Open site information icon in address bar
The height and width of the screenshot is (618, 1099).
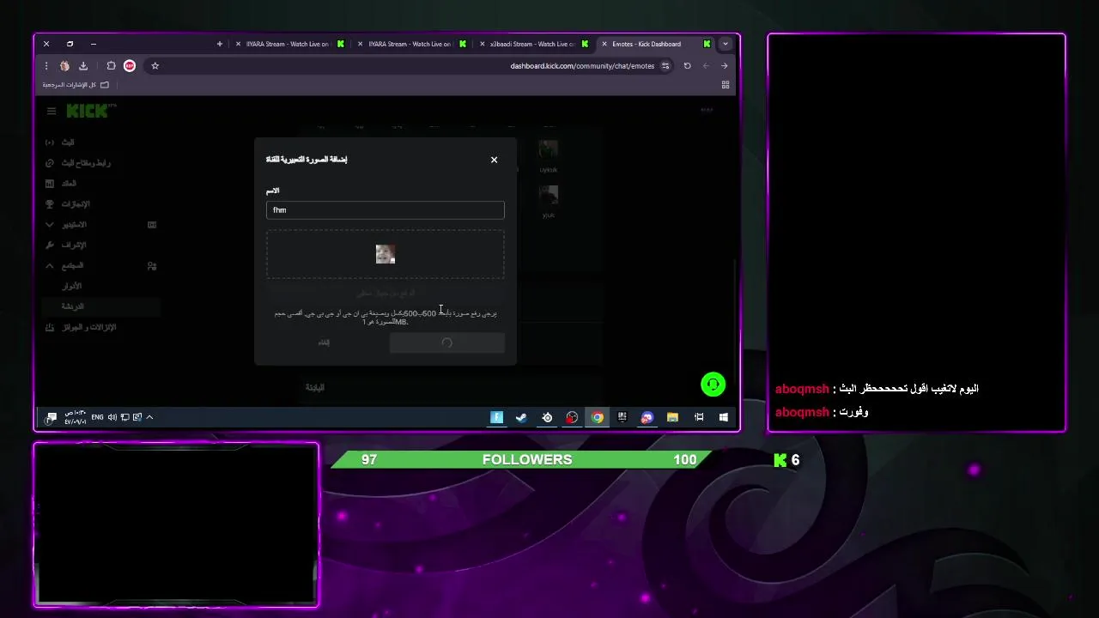tap(665, 66)
